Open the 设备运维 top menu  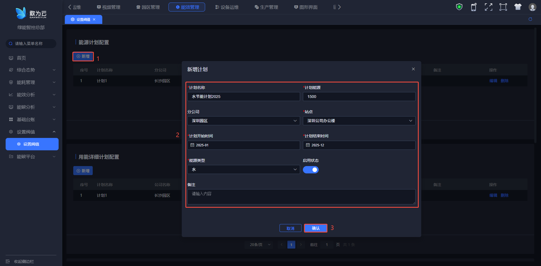click(227, 7)
